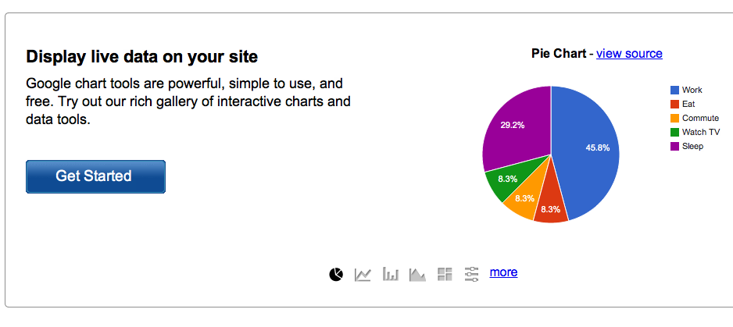Pick the treemap chart icon

[x=445, y=274]
